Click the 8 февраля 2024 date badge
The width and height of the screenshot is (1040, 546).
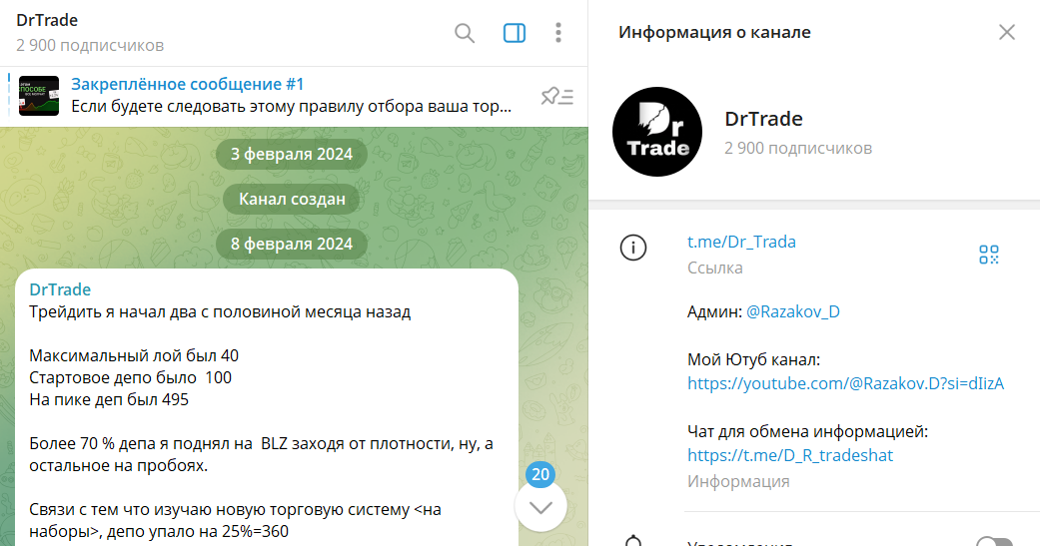292,244
